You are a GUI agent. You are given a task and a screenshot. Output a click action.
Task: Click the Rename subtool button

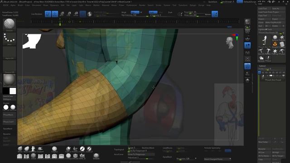[x=265, y=149]
